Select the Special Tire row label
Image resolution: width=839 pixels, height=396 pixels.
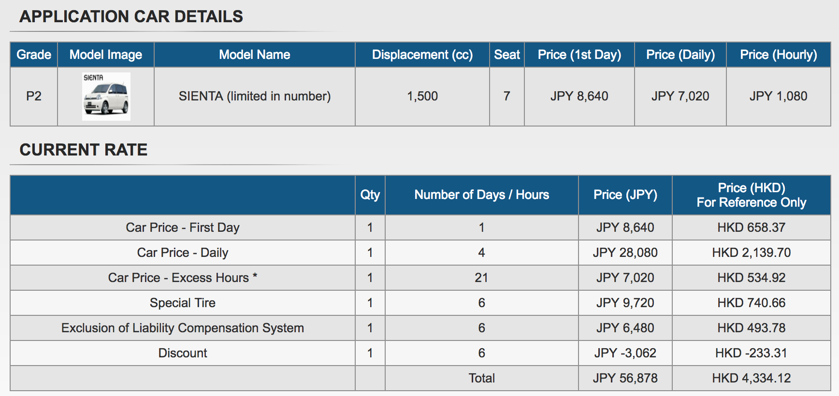click(183, 303)
